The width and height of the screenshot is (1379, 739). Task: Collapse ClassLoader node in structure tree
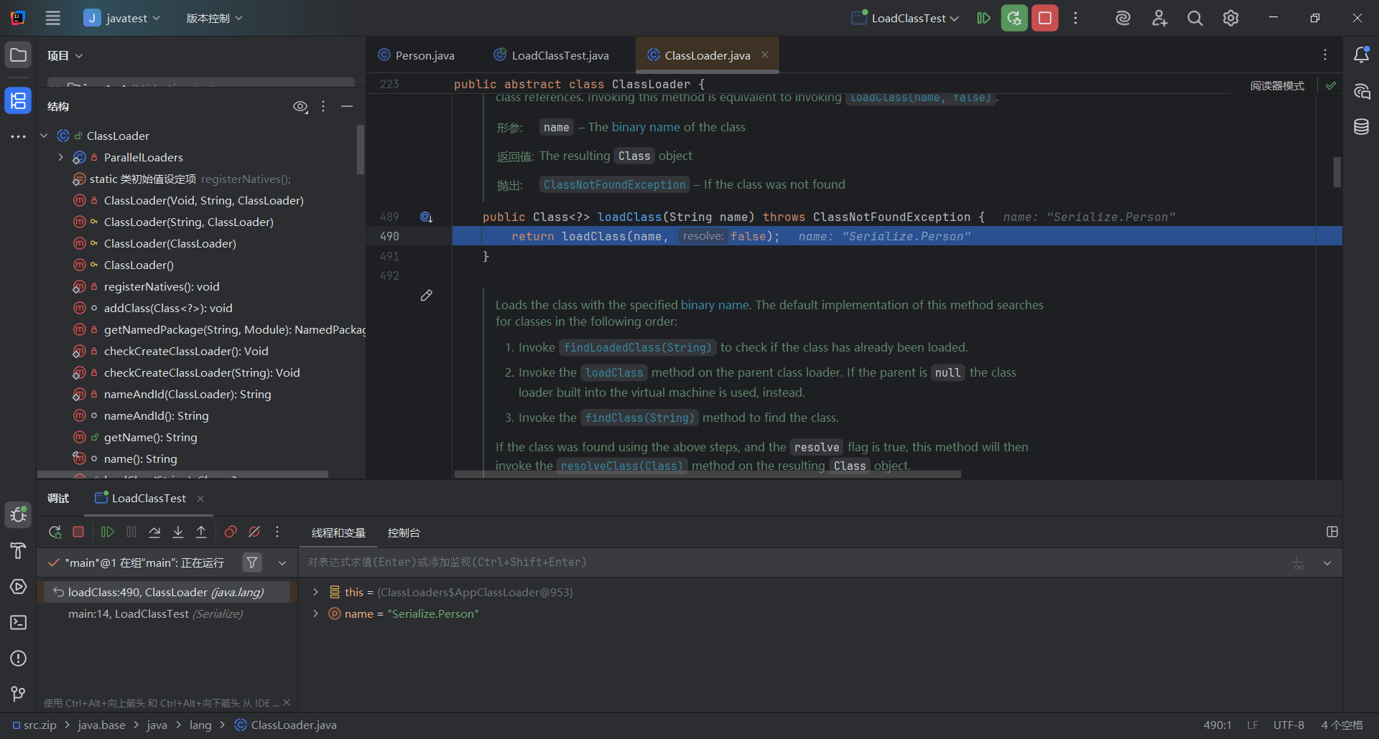click(44, 136)
